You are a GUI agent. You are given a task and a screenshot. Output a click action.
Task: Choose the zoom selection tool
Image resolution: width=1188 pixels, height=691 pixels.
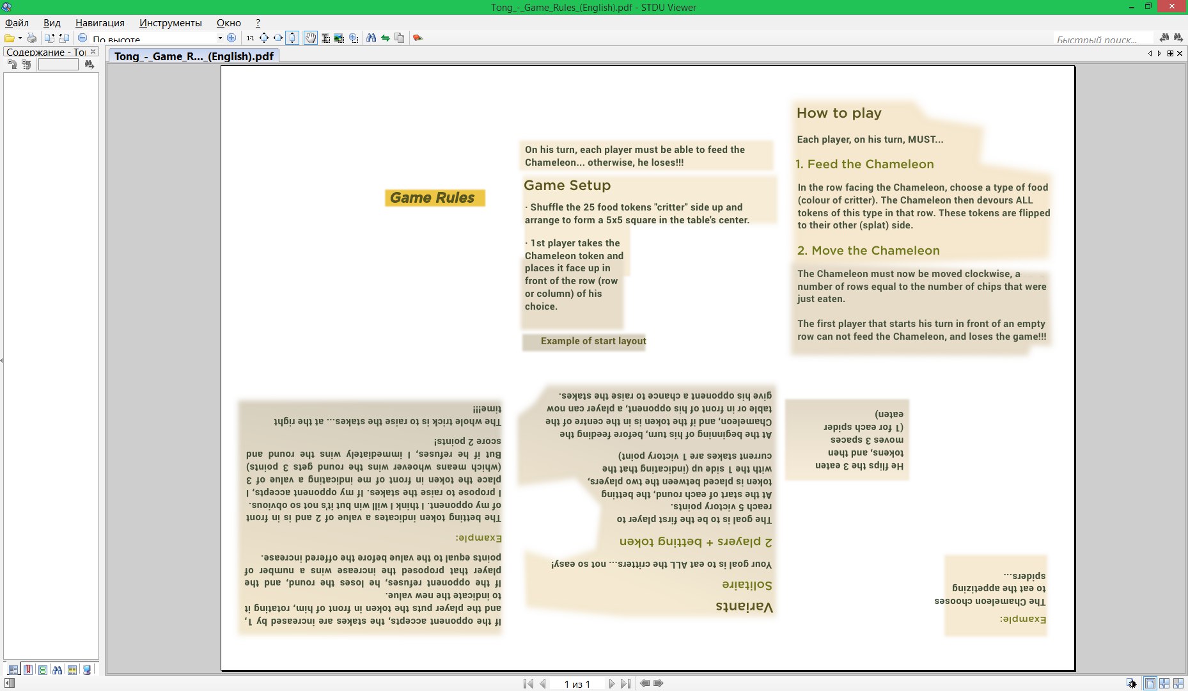pos(354,38)
